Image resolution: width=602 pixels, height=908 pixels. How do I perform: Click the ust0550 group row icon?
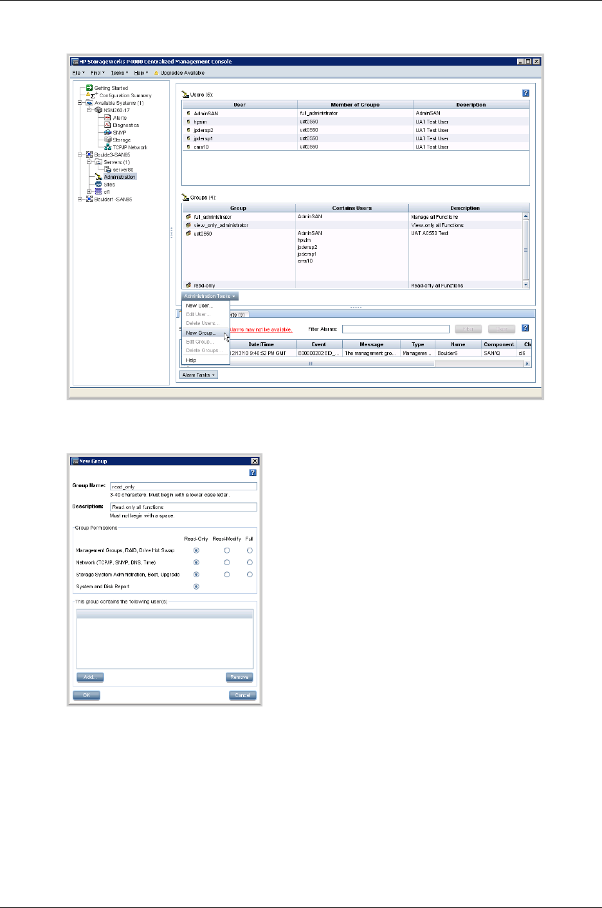tap(188, 234)
